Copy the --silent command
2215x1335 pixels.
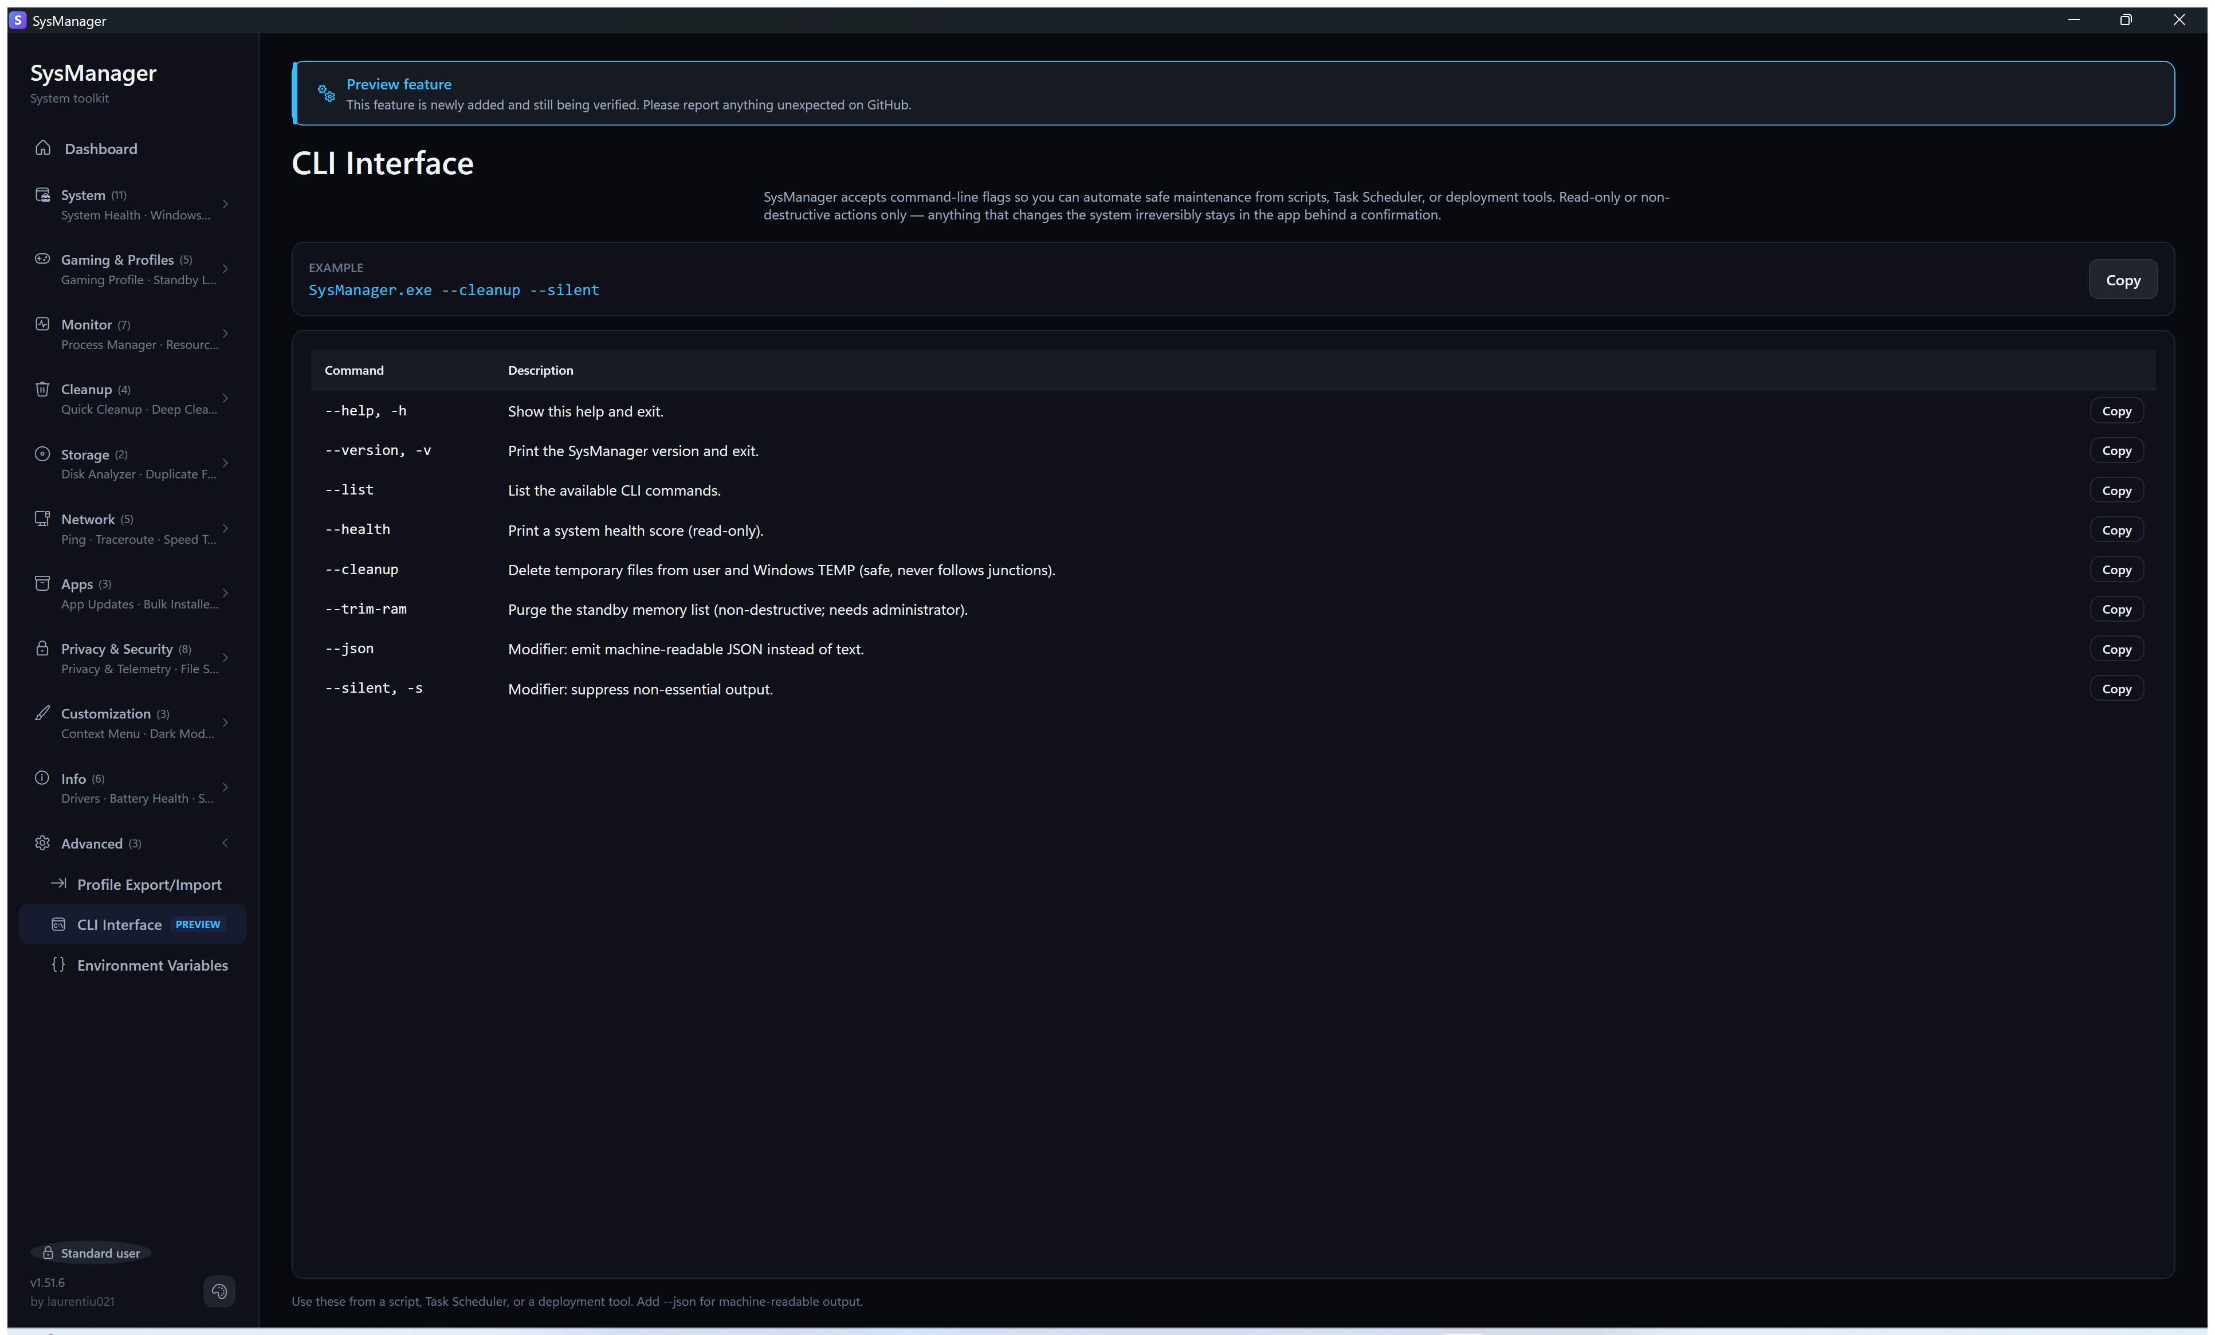pyautogui.click(x=2116, y=689)
